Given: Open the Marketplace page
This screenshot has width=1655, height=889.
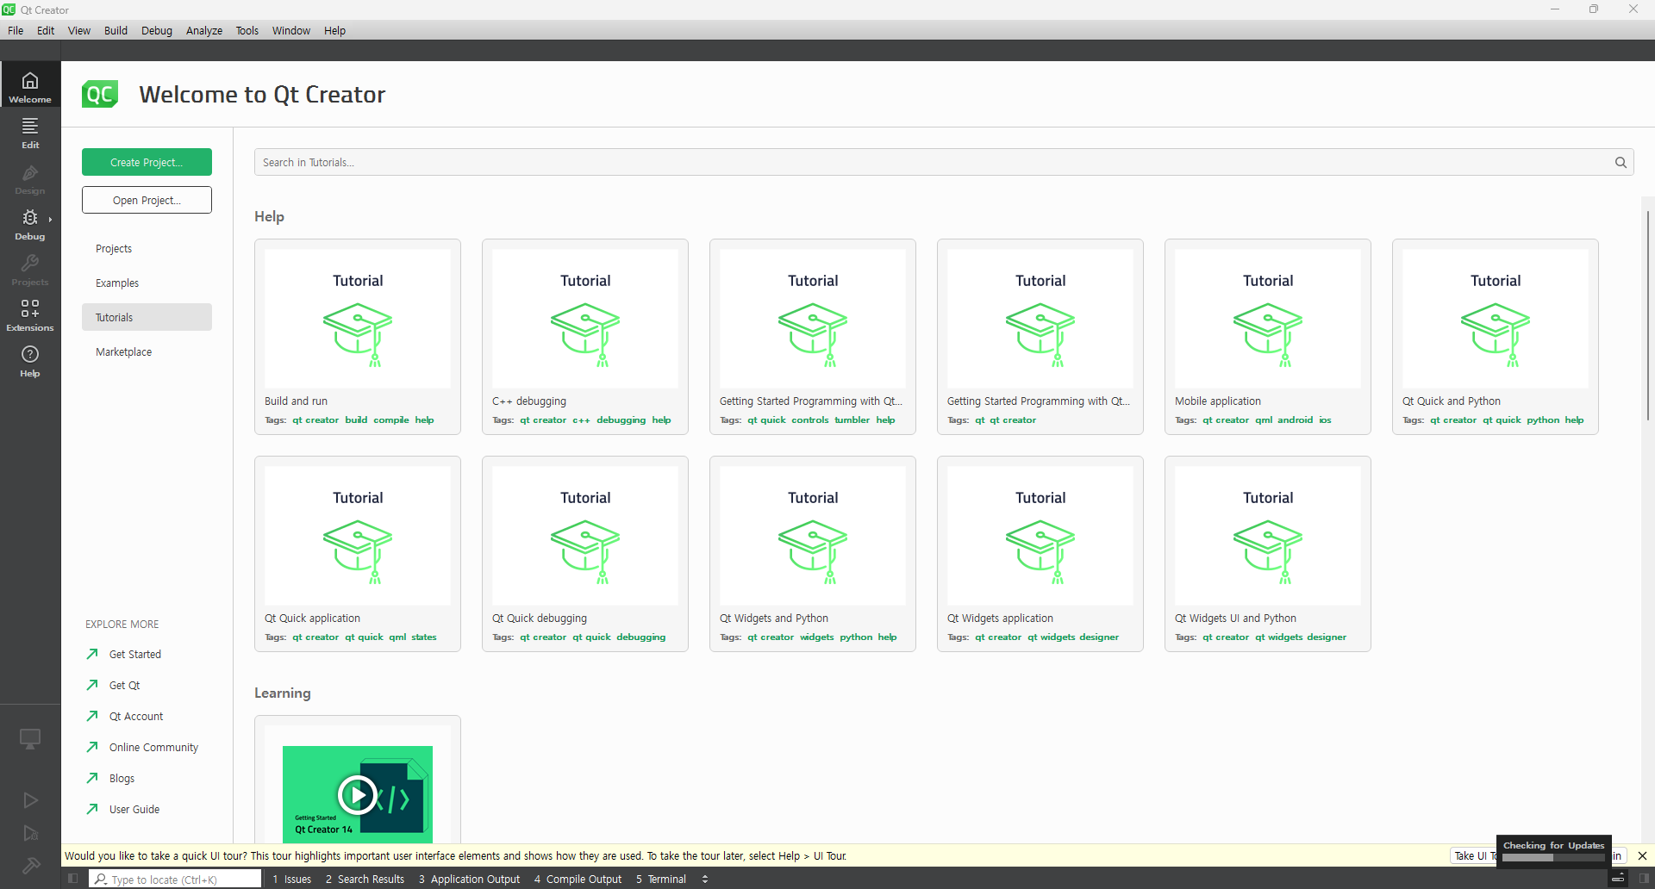Looking at the screenshot, I should pyautogui.click(x=147, y=351).
